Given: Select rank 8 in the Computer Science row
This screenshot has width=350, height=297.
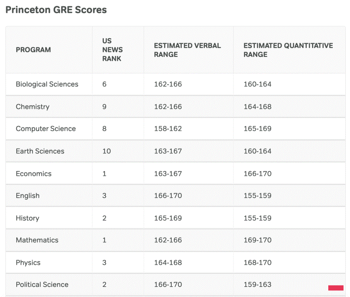Looking at the screenshot, I should click(104, 129).
